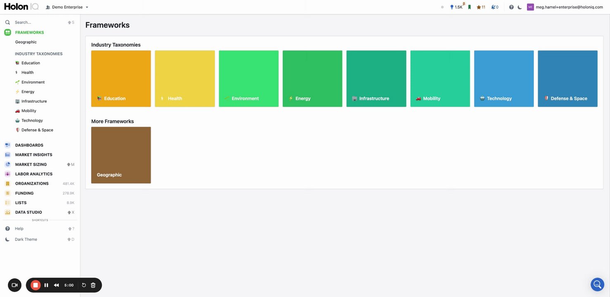Click the Market Sizing pie chart icon
610x297 pixels.
pos(7,164)
